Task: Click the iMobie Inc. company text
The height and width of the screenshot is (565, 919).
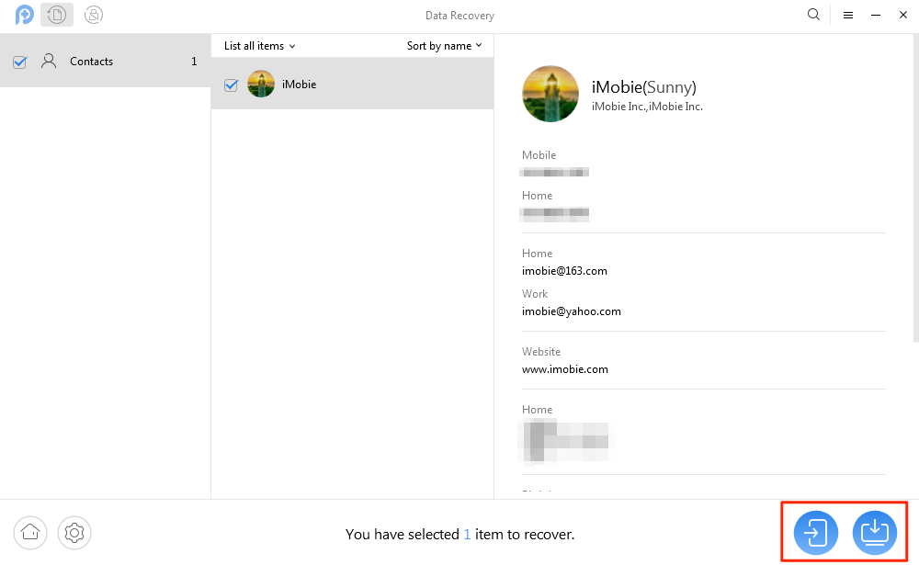Action: tap(647, 107)
